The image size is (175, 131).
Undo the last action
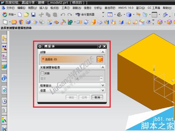pos(63,15)
